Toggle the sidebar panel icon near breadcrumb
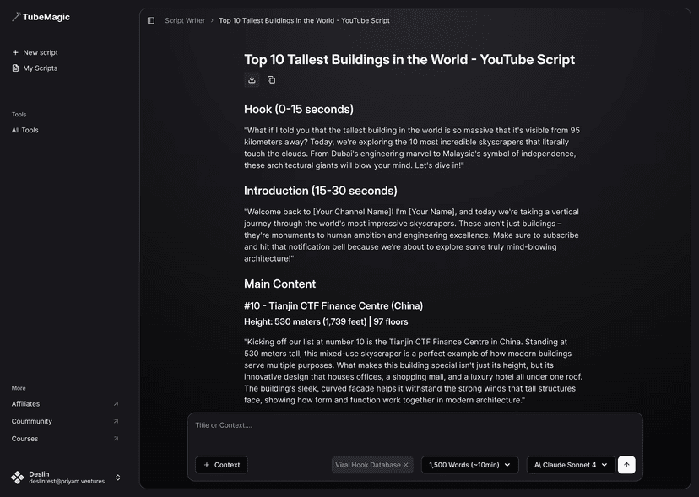Viewport: 699px width, 497px height. tap(149, 19)
